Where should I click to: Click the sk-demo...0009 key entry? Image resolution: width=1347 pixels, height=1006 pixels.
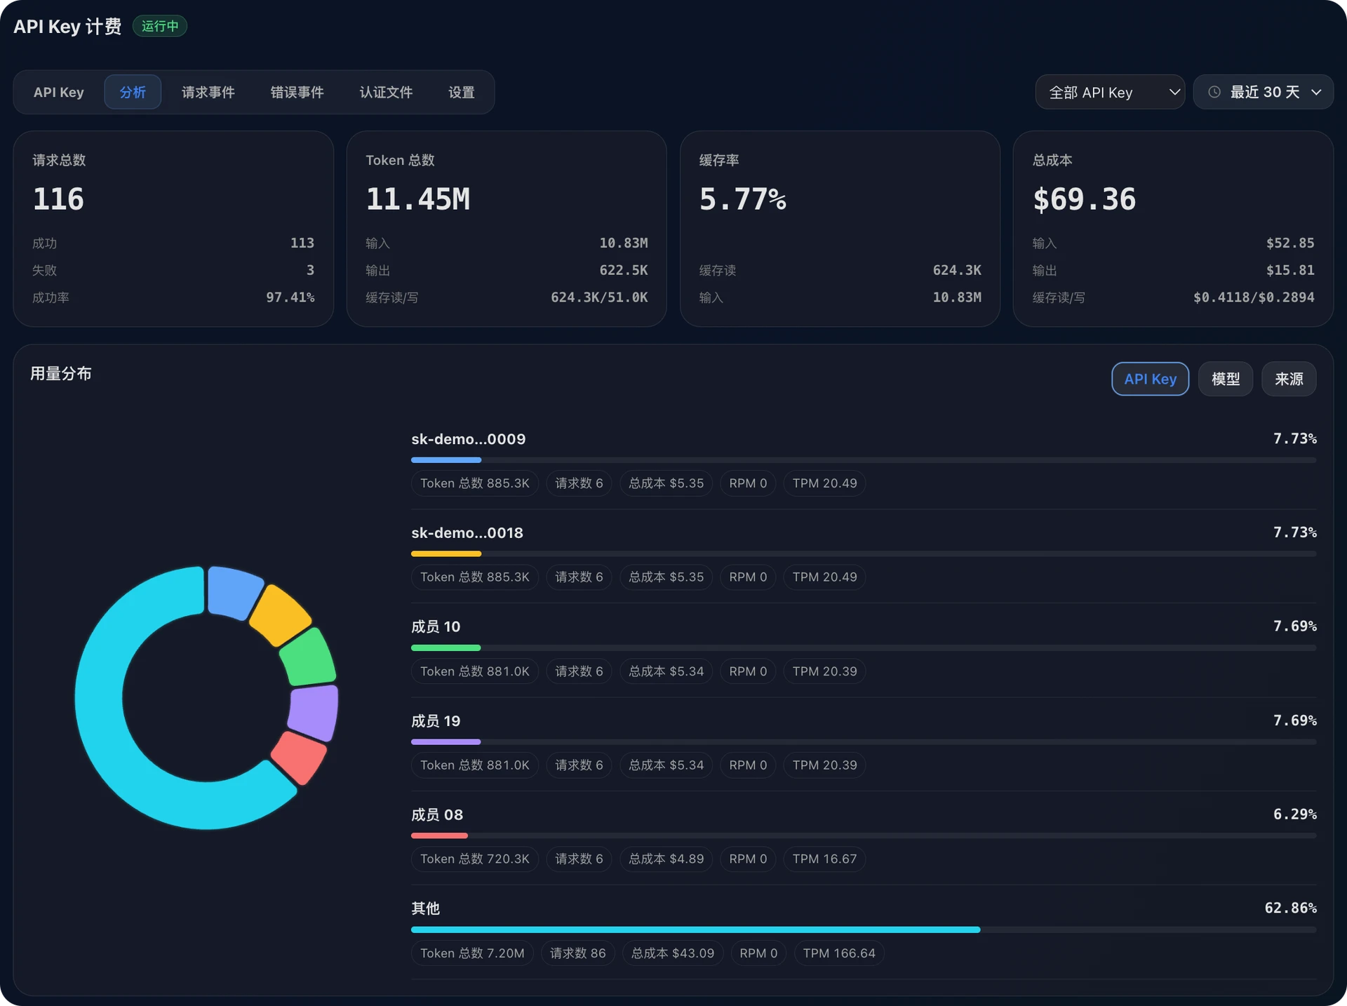click(468, 439)
